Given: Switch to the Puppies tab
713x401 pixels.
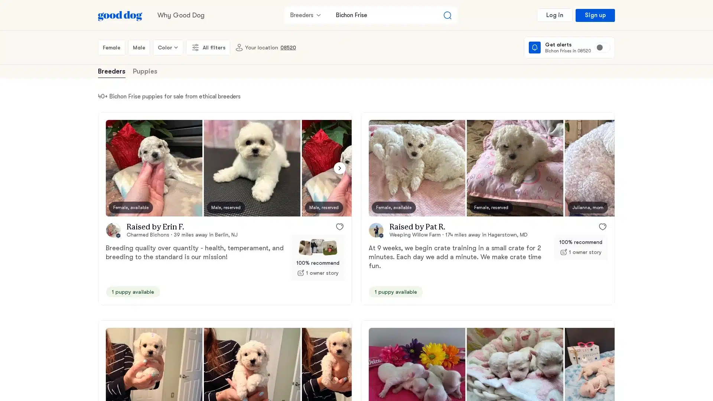Looking at the screenshot, I should coord(145,71).
